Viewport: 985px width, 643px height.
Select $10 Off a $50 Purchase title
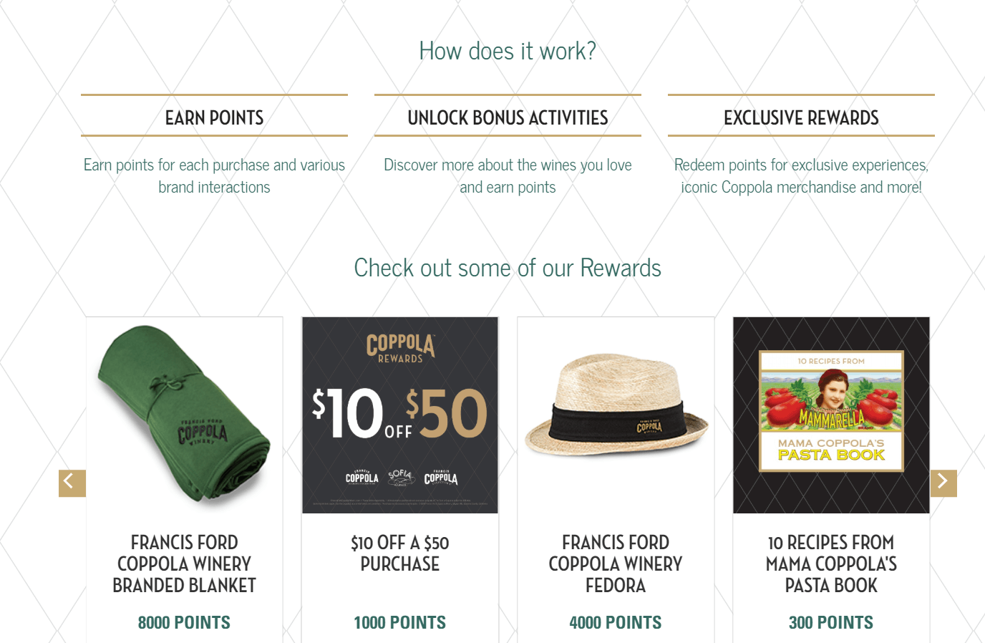[400, 553]
